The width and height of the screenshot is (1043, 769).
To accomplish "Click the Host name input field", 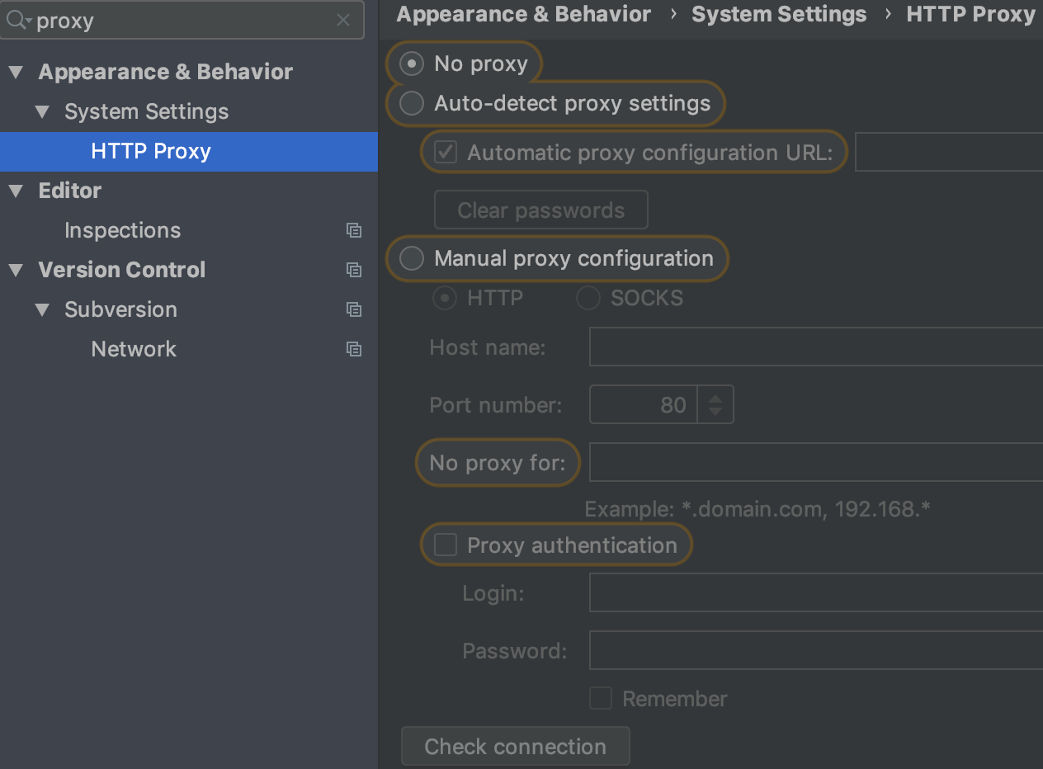I will pyautogui.click(x=816, y=347).
